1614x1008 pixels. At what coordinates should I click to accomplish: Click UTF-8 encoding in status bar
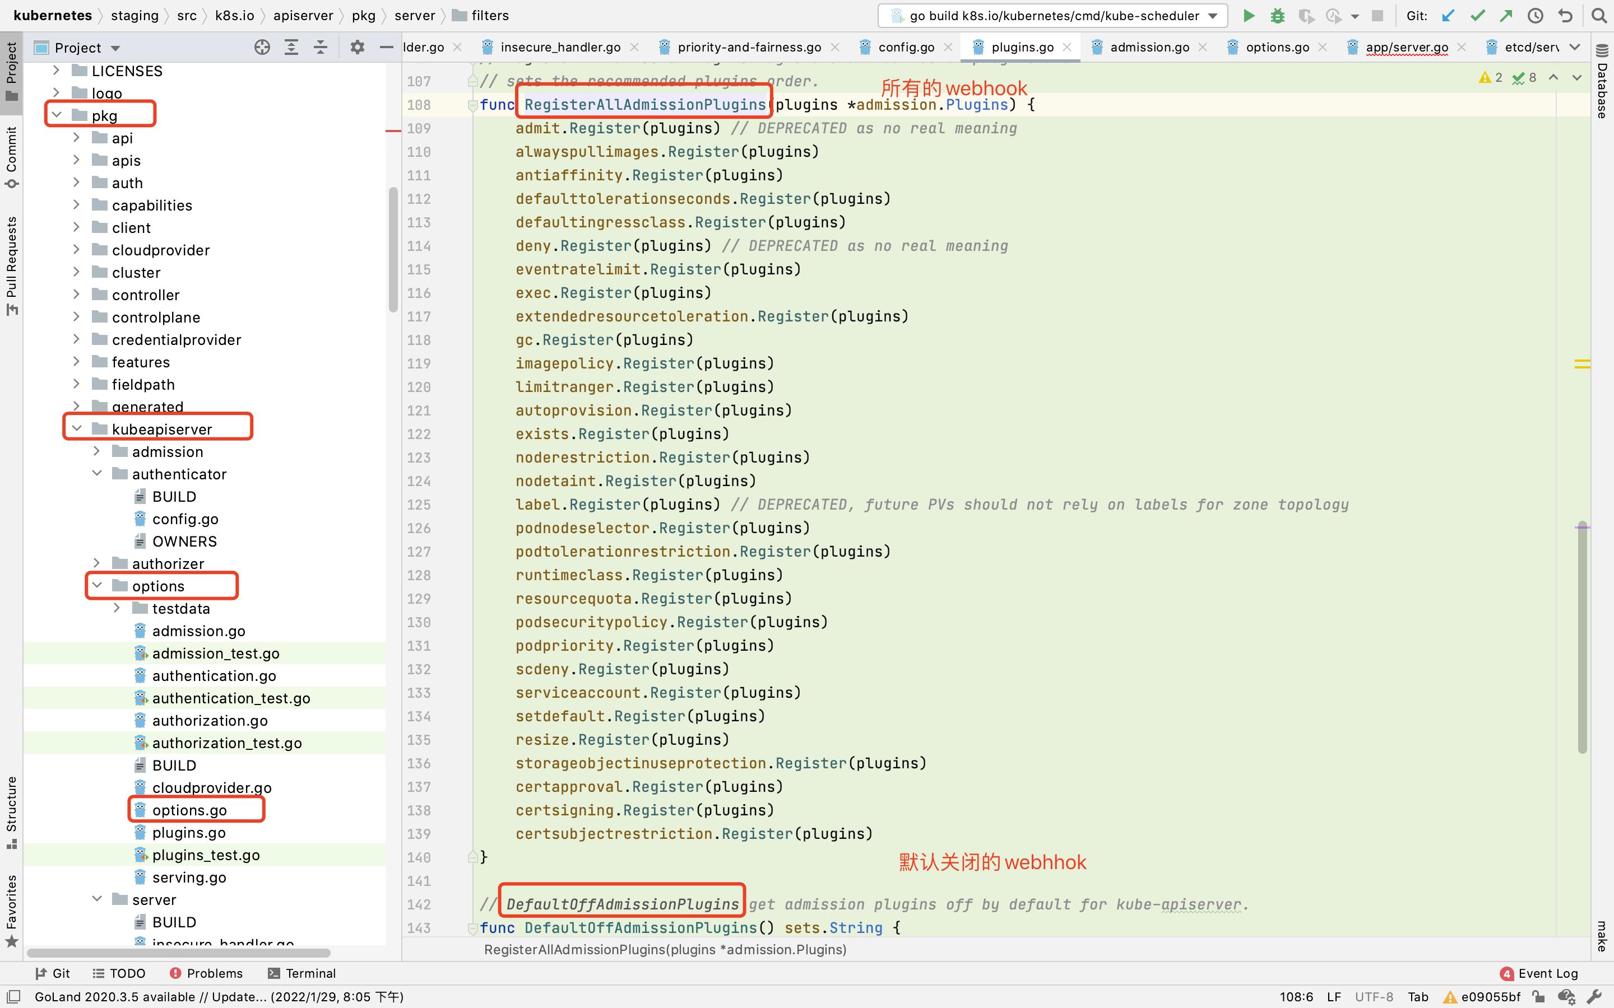(1374, 997)
